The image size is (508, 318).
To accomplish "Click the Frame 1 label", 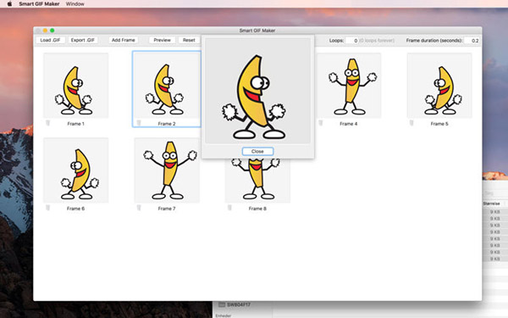I will 76,124.
